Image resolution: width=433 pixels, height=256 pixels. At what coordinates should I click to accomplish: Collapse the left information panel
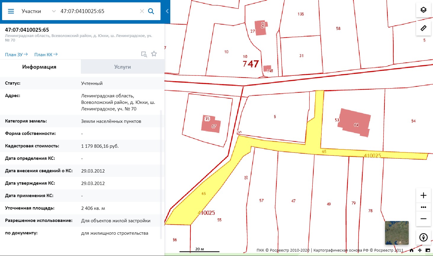167,11
